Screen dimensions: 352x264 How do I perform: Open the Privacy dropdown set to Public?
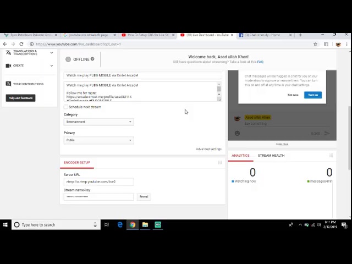click(x=98, y=140)
